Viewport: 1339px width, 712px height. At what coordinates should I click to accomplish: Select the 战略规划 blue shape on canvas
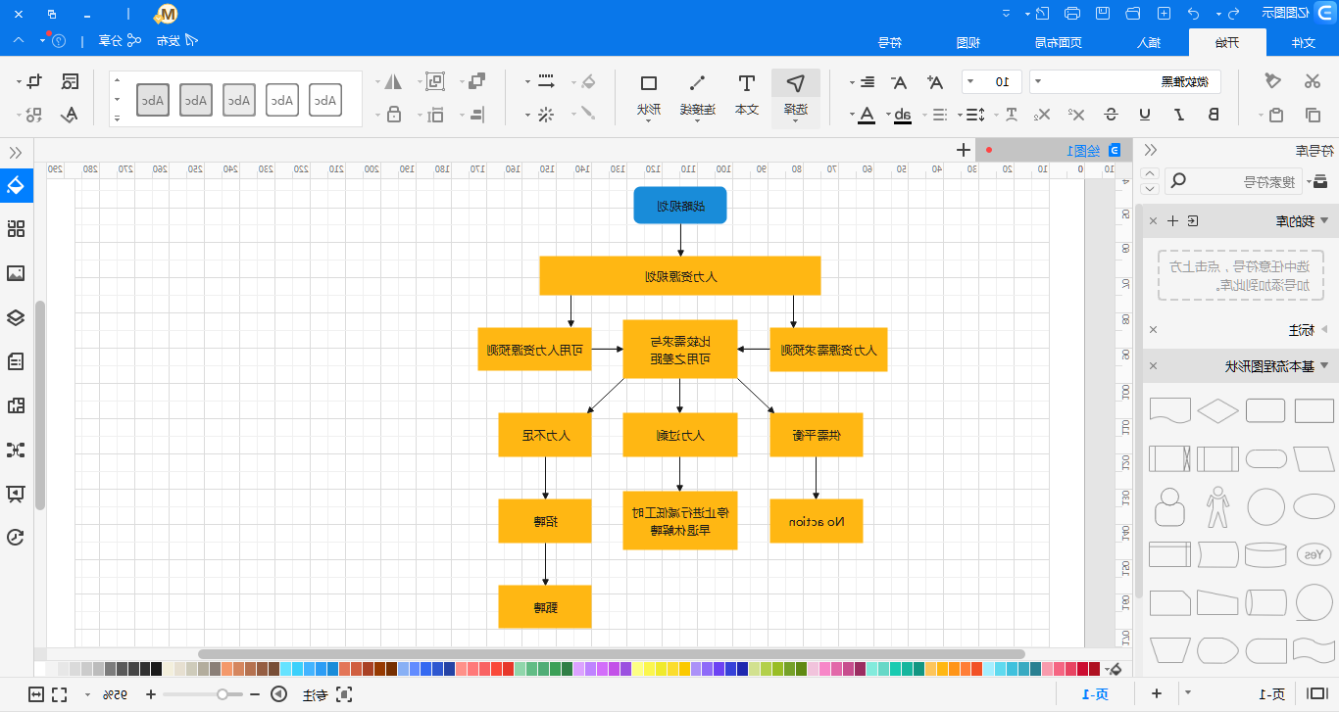tap(680, 206)
